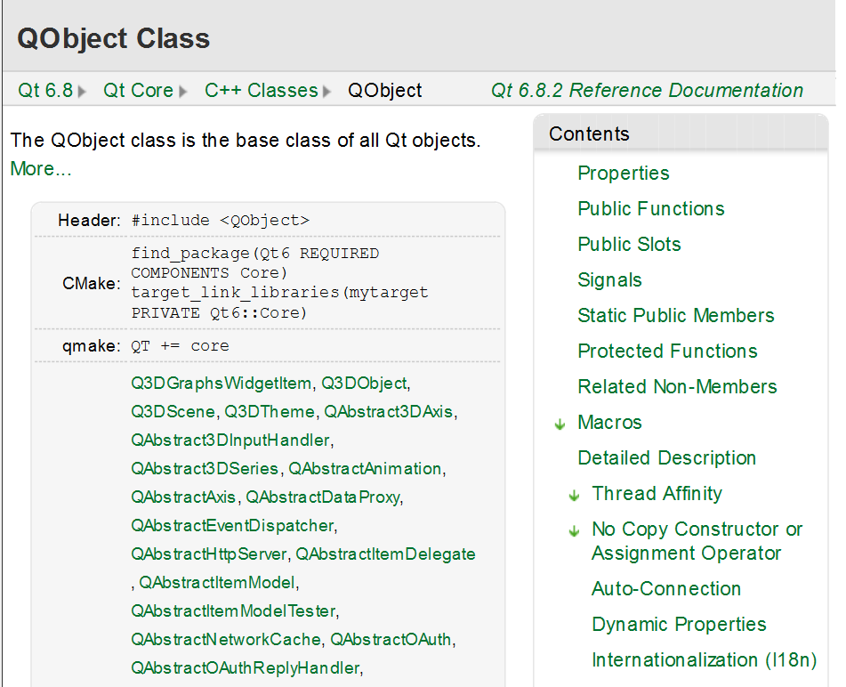
Task: Click the QObject breadcrumb text
Action: tap(384, 90)
